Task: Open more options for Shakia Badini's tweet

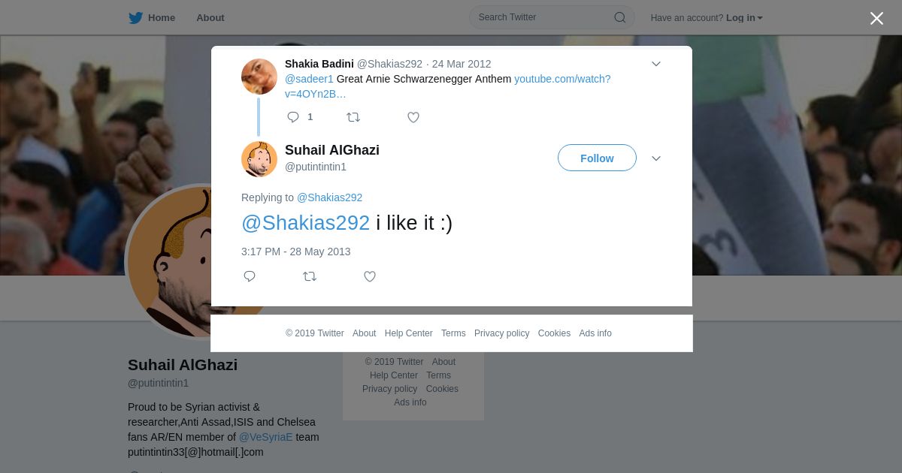Action: point(655,64)
